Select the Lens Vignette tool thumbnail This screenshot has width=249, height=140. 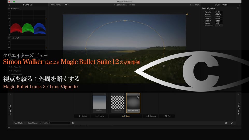[133, 103]
